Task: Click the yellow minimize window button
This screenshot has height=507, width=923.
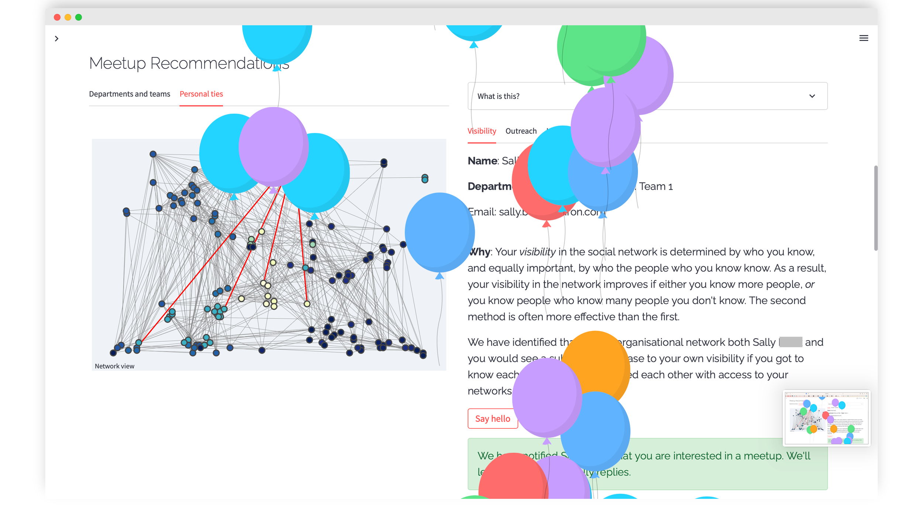Action: 68,17
